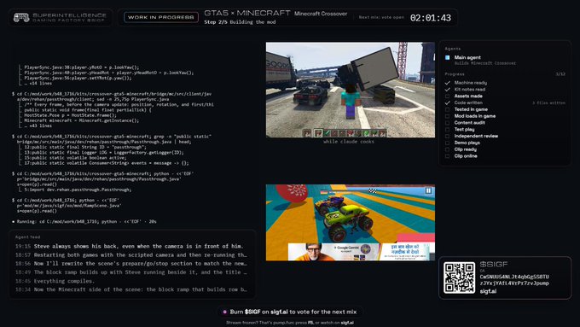This screenshot has width=580, height=327.
Task: Toggle the Content audit checkbox
Action: (447, 123)
